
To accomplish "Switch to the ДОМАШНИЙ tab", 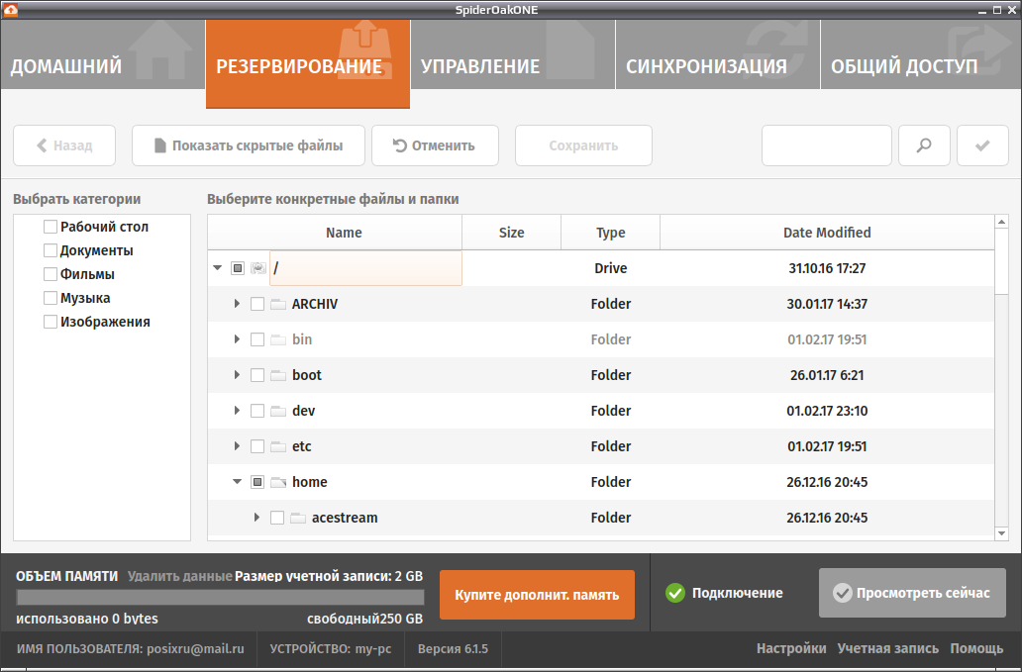I will pyautogui.click(x=103, y=54).
